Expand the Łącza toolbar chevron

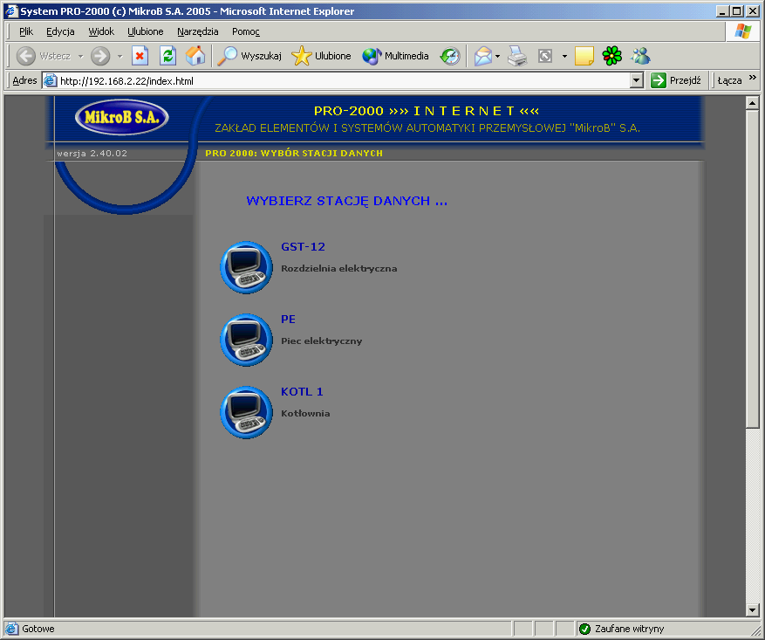pyautogui.click(x=752, y=77)
